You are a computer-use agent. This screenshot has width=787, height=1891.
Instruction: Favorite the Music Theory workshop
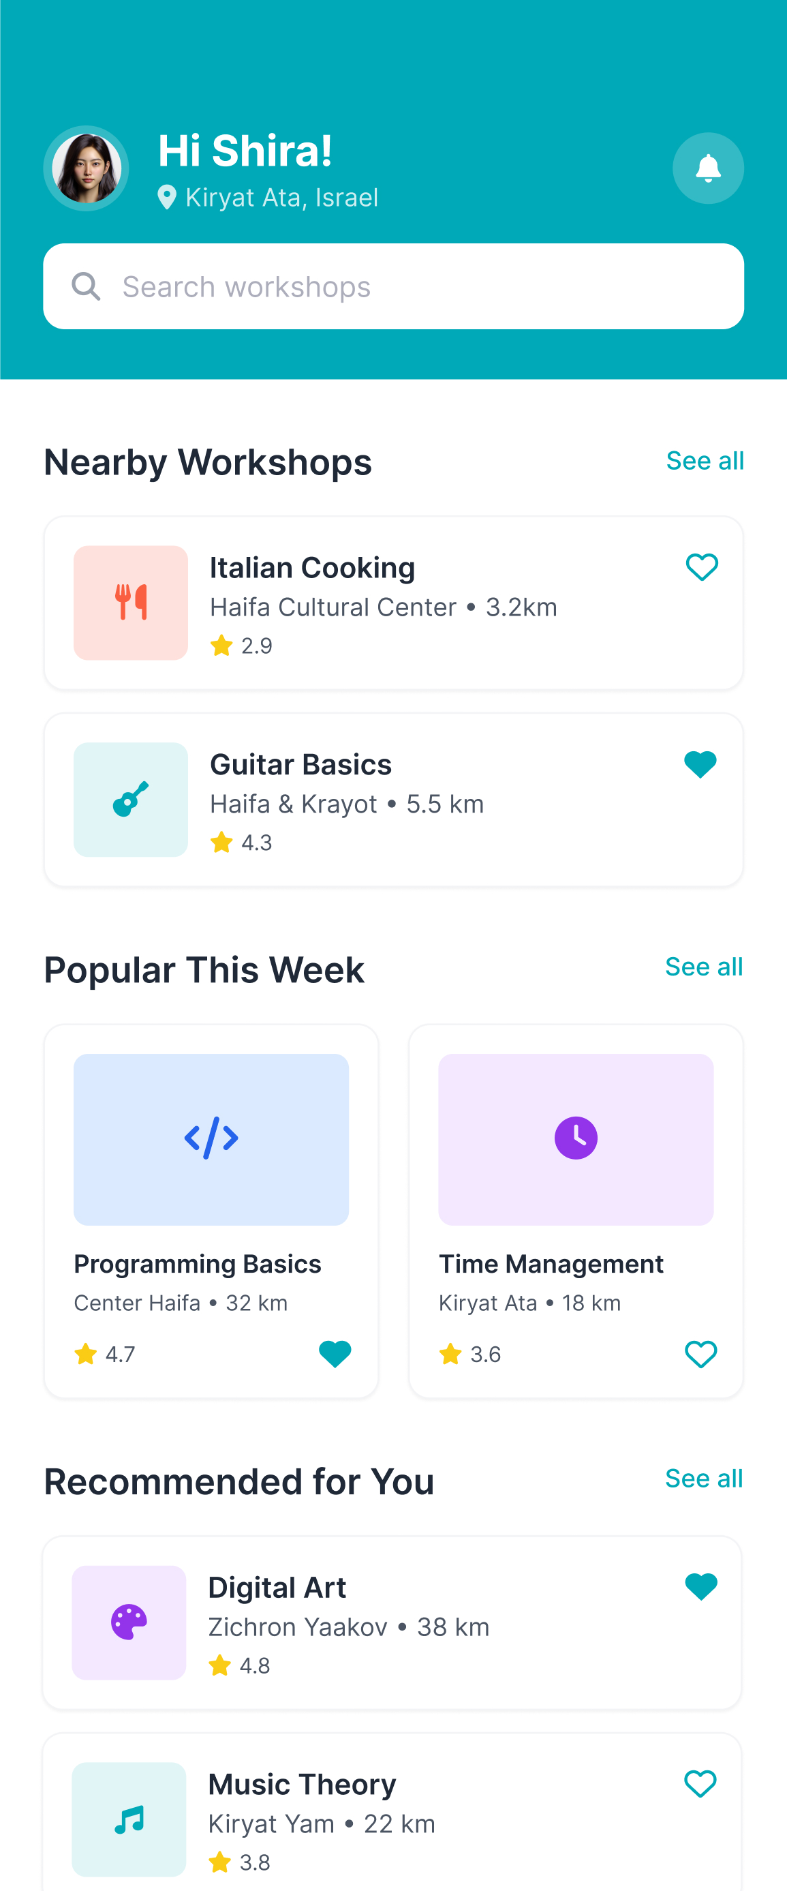coord(700,1784)
